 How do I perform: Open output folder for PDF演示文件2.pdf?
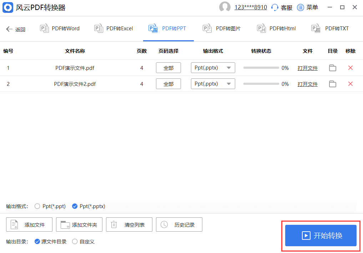(333, 84)
